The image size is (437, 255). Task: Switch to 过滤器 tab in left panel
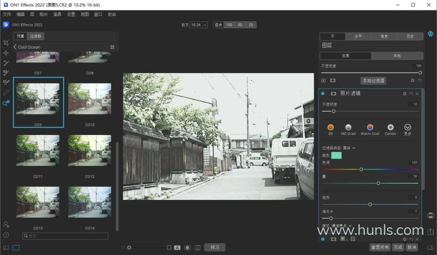pyautogui.click(x=36, y=36)
